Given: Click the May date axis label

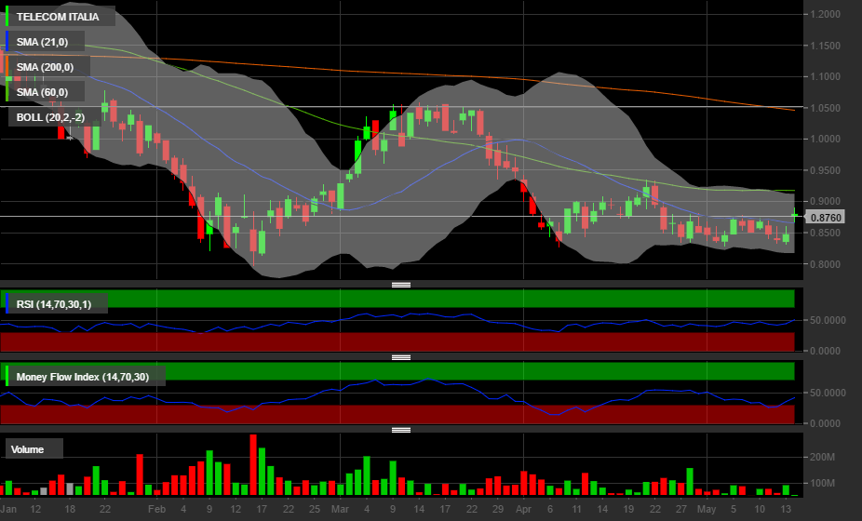Looking at the screenshot, I should click(x=707, y=509).
